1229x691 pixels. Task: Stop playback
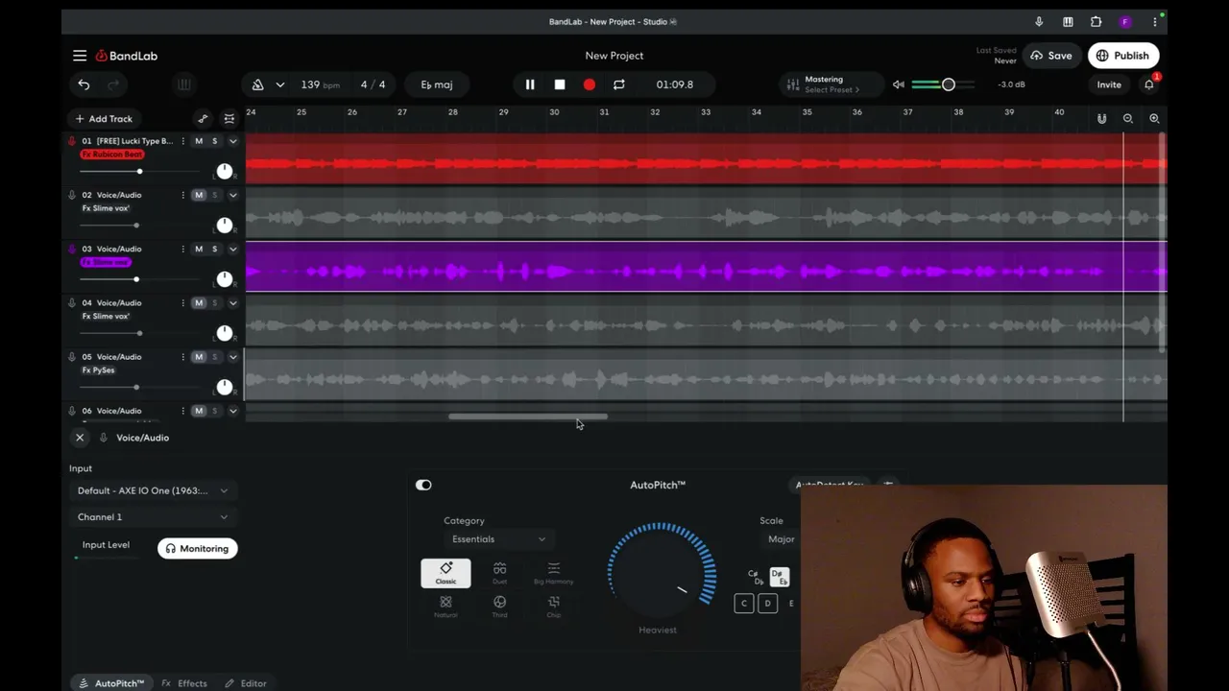pyautogui.click(x=560, y=84)
